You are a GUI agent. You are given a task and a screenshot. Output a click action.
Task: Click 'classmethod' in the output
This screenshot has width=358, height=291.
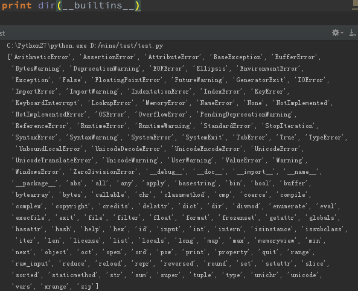[x=184, y=194]
